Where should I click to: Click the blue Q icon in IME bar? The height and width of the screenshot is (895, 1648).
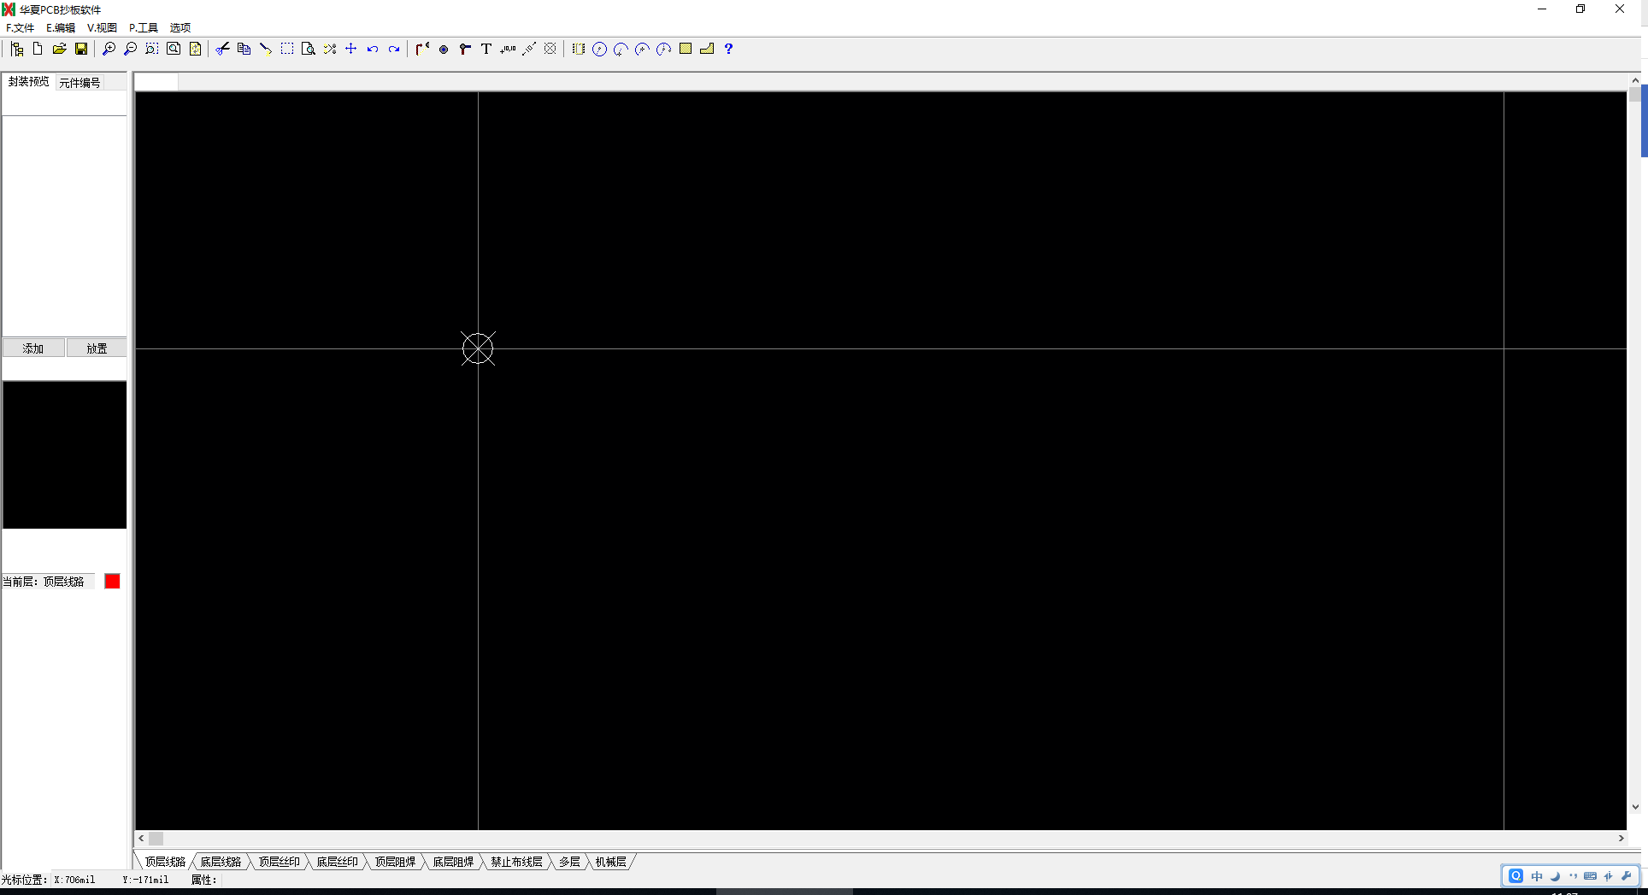pyautogui.click(x=1516, y=876)
